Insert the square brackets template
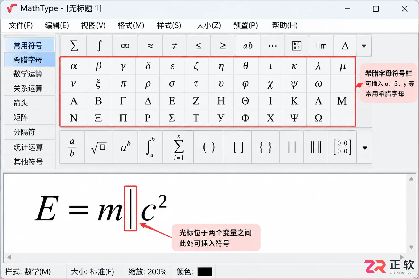The image size is (419, 279). (x=238, y=147)
